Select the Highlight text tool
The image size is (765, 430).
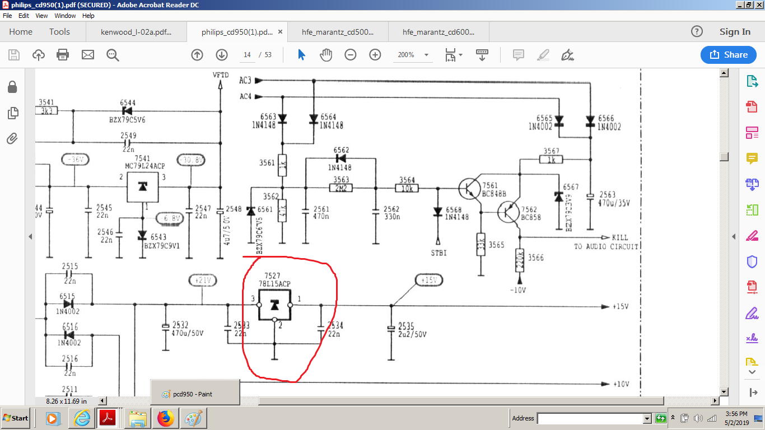point(543,55)
